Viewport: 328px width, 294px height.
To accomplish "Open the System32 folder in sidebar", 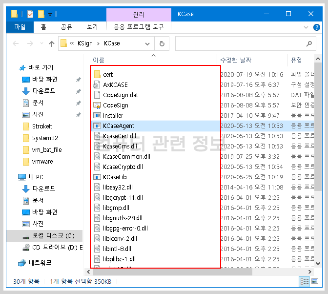I will (x=45, y=138).
